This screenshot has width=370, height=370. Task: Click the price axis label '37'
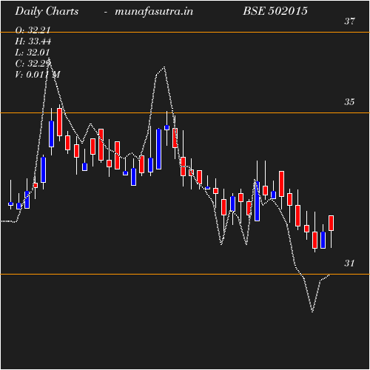coord(349,21)
